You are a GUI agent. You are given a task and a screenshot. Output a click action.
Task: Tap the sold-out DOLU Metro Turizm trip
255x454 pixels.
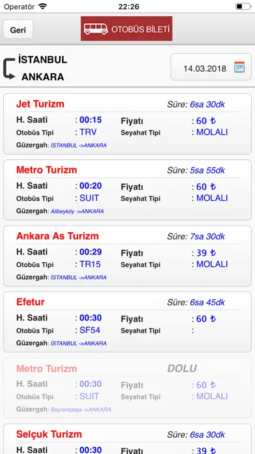point(127,388)
